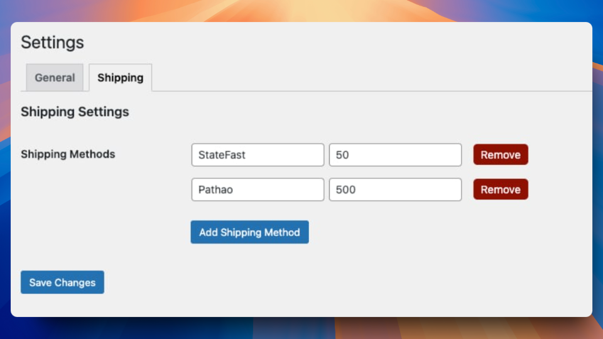The width and height of the screenshot is (603, 339).
Task: Click the Shipping Methods row label
Action: (68, 154)
